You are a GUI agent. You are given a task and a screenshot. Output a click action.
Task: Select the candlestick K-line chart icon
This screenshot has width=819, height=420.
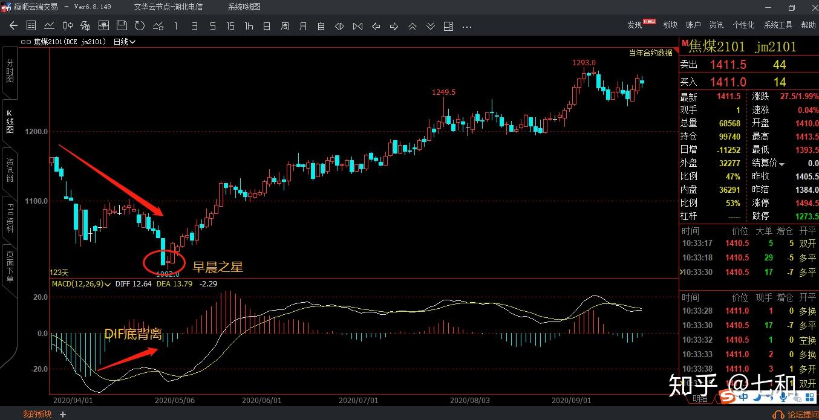point(67,26)
